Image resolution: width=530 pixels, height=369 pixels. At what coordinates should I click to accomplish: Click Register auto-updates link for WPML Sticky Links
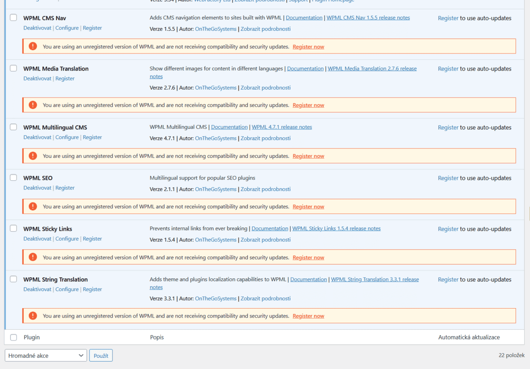coord(448,229)
